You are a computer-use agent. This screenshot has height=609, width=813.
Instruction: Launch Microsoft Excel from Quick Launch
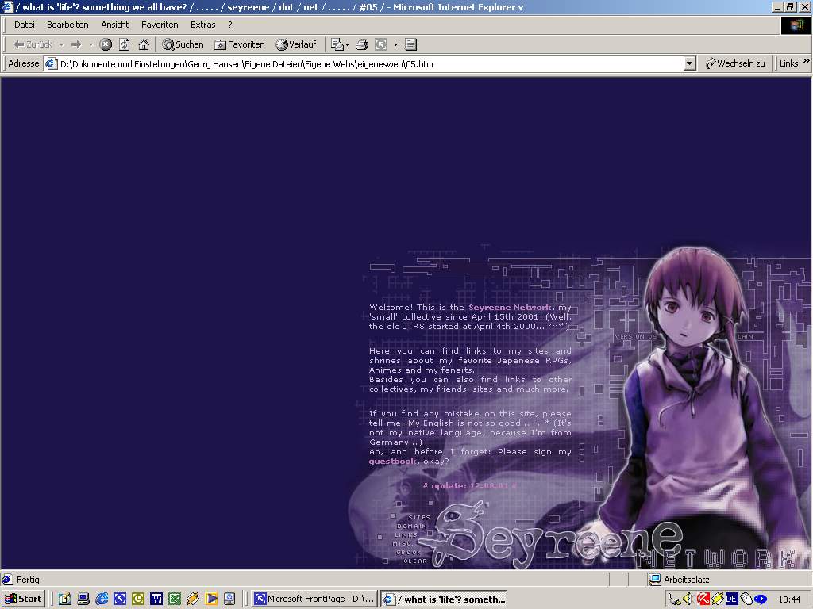tap(175, 599)
